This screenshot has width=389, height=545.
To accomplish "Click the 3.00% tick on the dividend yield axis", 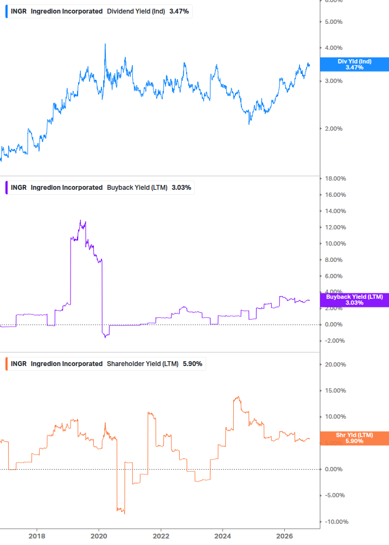I will click(334, 81).
